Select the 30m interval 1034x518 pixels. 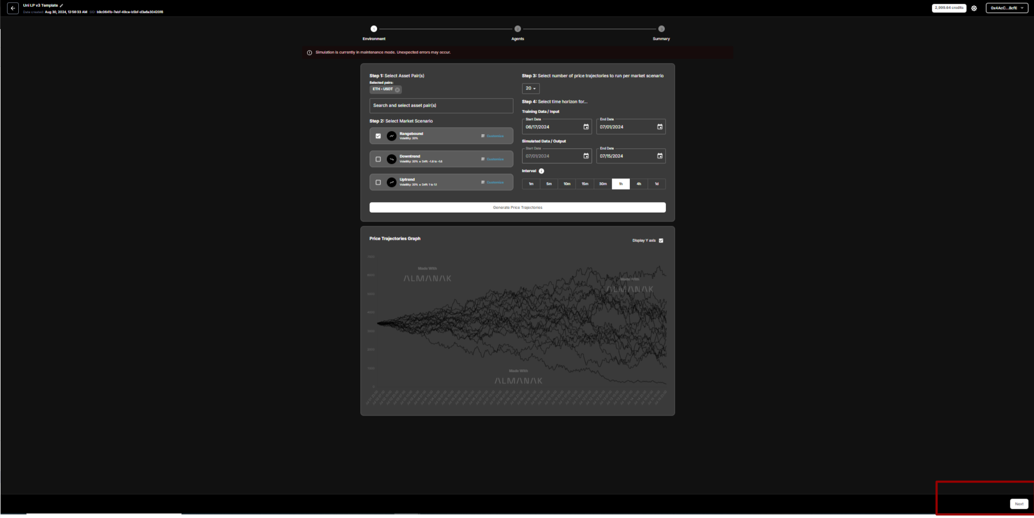[603, 184]
